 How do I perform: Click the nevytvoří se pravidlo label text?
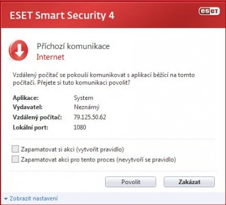(98, 160)
